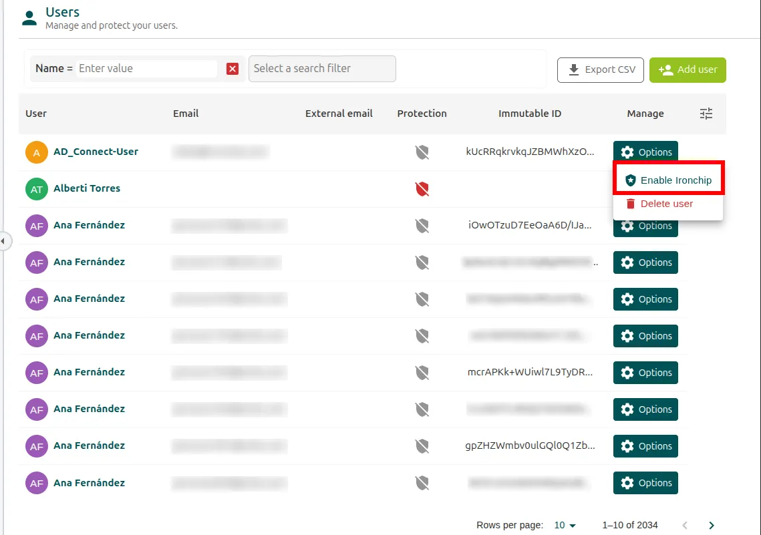761x535 pixels.
Task: Click the protection shield in the gpZHZWmbv0ulGQl0Q1Zb row
Action: [x=422, y=446]
